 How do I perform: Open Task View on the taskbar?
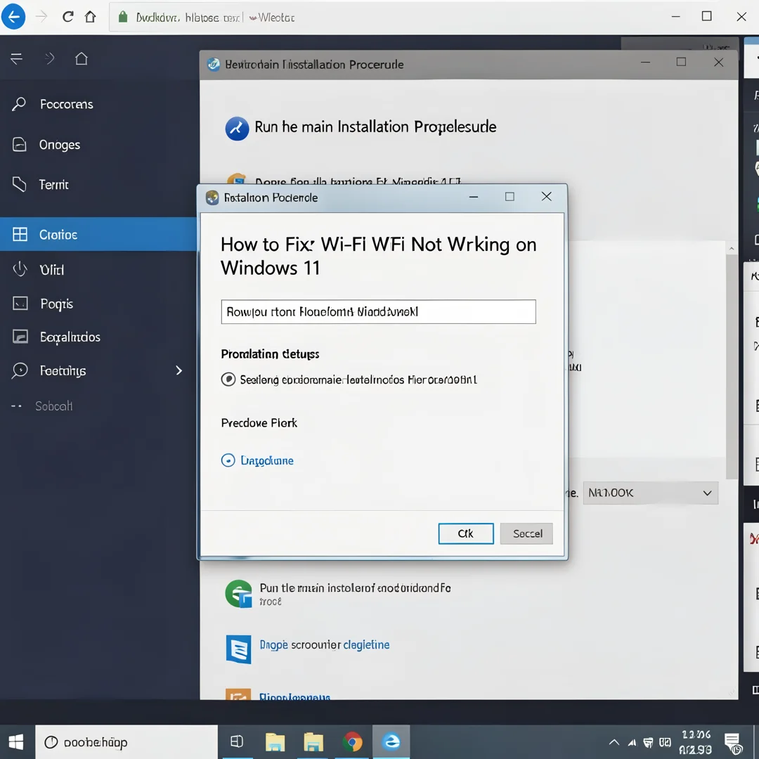(x=237, y=741)
